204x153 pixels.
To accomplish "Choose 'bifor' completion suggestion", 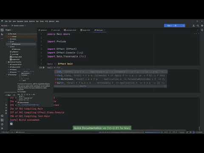I will pos(110,83).
